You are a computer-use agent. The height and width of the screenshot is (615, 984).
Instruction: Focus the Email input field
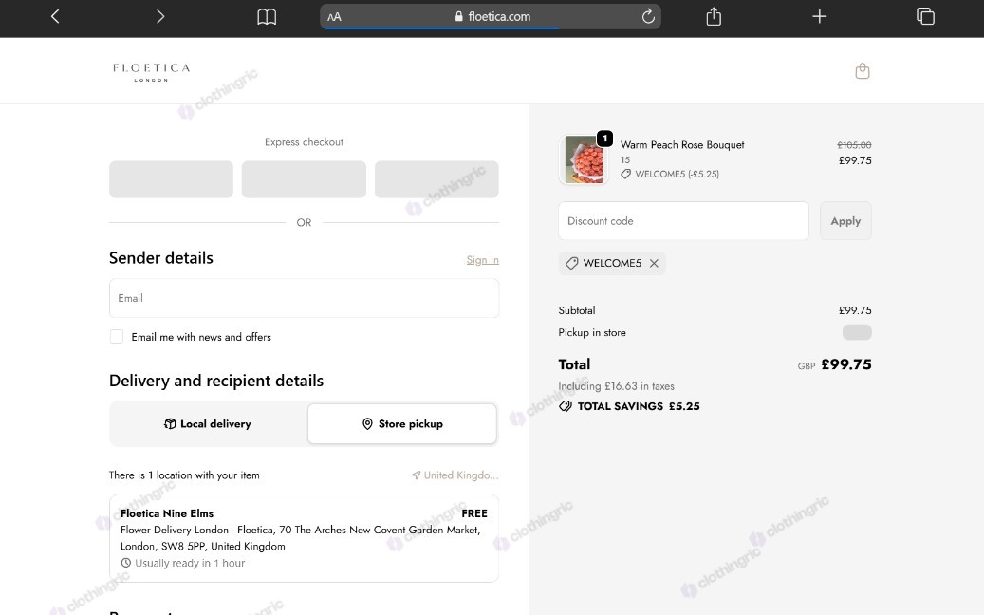305,298
